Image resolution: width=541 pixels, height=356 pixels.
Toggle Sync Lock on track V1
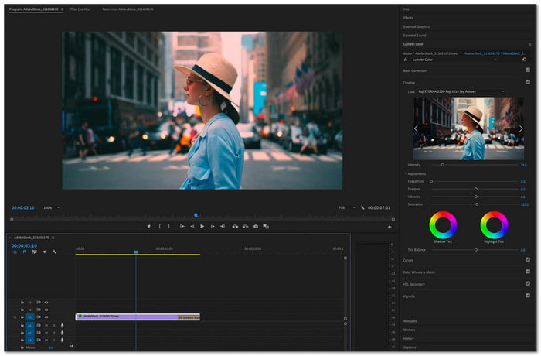point(39,317)
